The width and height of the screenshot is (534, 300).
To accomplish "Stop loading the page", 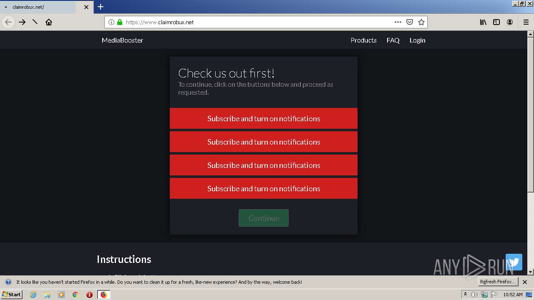I will [35, 22].
